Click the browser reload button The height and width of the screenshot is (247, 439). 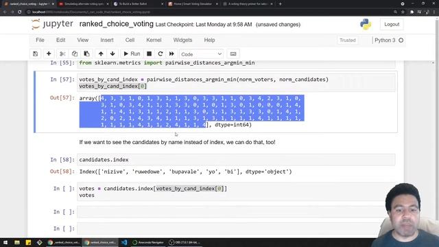click(20, 12)
